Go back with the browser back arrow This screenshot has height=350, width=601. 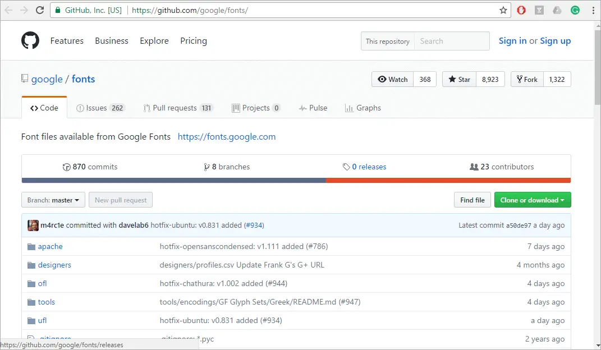(8, 10)
